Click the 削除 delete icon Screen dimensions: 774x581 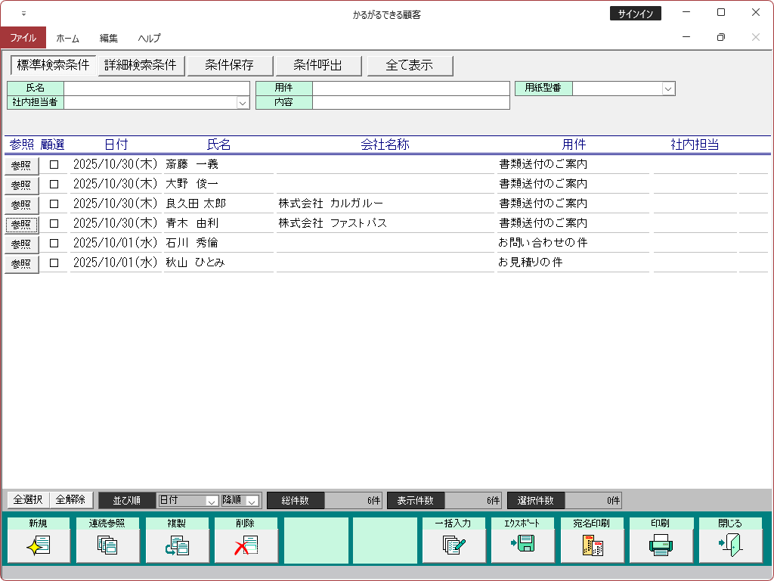pos(246,545)
